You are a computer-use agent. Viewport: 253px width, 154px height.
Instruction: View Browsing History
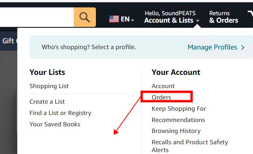click(x=176, y=131)
